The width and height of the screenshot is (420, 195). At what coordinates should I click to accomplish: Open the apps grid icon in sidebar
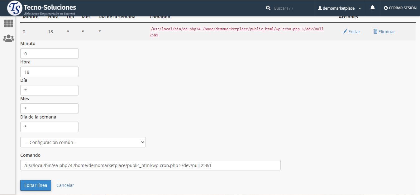tap(8, 24)
